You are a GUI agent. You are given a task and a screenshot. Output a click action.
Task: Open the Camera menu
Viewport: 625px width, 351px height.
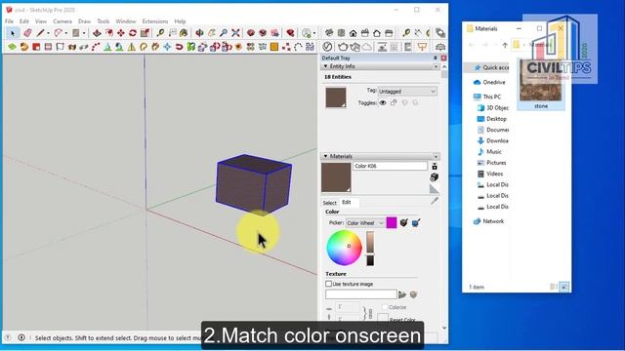coord(62,21)
